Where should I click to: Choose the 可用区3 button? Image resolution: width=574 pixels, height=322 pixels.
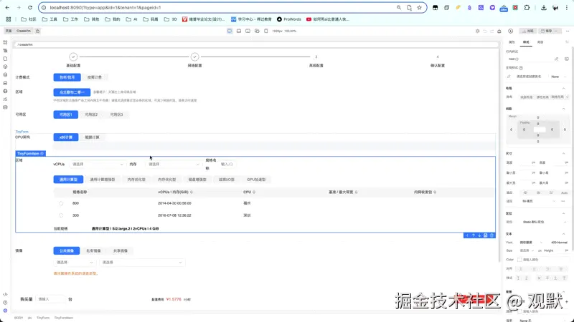[116, 114]
